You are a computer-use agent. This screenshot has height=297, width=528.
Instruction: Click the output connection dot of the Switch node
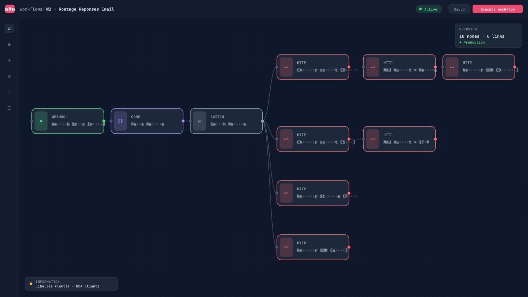[x=262, y=121]
